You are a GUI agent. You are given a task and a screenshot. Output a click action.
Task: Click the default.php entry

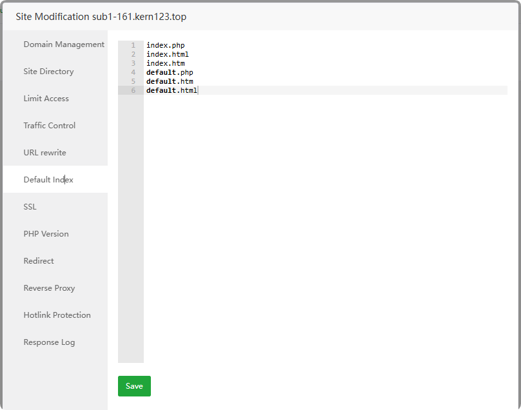pos(170,72)
